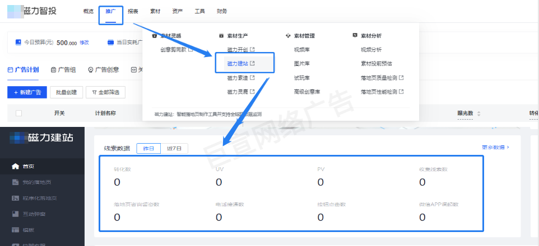The image size is (539, 246).
Task: Open the 全部筛选 filter button
Action: click(x=105, y=92)
